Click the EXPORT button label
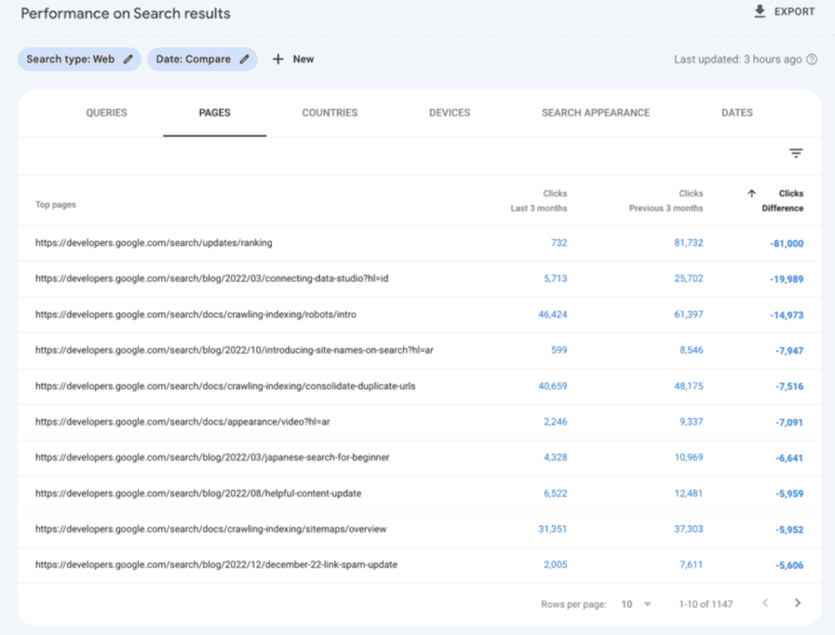835x635 pixels. (794, 11)
